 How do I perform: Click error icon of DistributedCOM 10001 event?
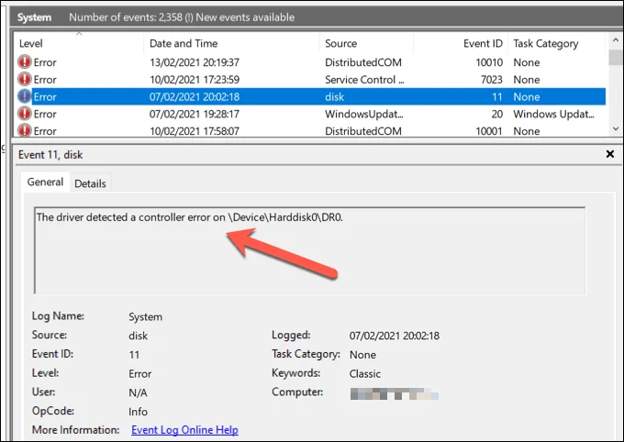[x=24, y=130]
